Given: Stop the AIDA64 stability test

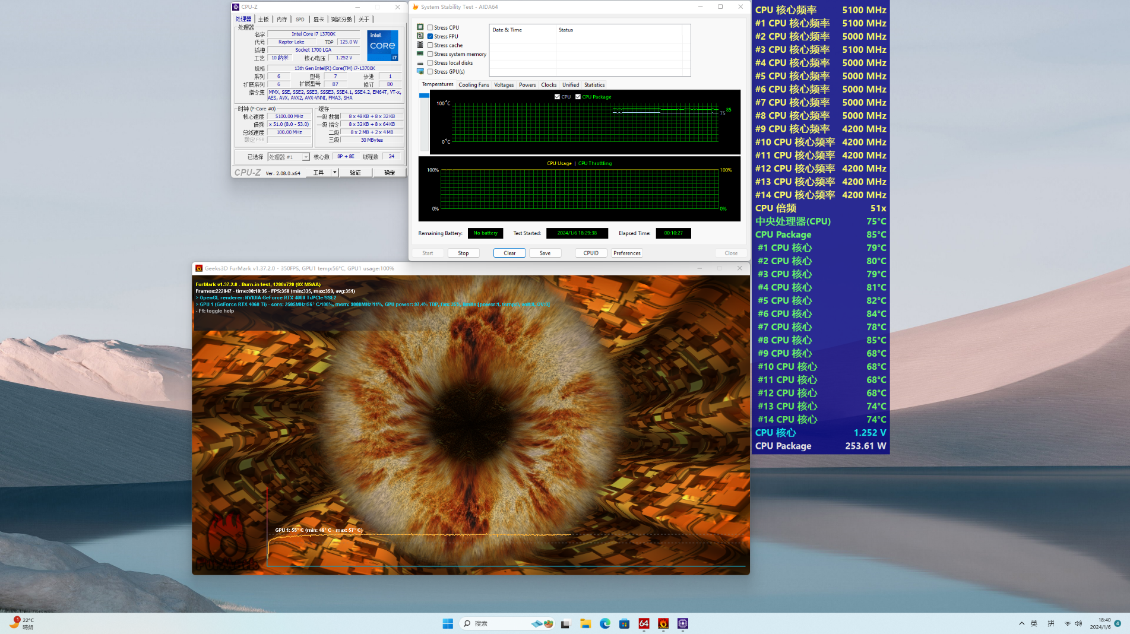Looking at the screenshot, I should [x=463, y=253].
